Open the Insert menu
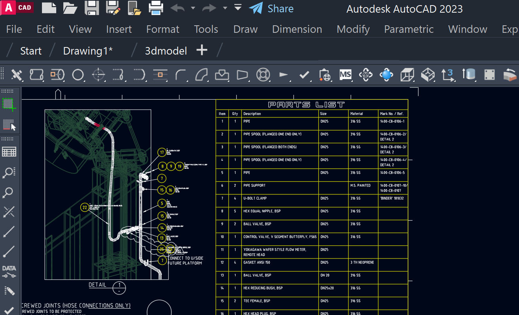This screenshot has height=315, width=519. 119,29
